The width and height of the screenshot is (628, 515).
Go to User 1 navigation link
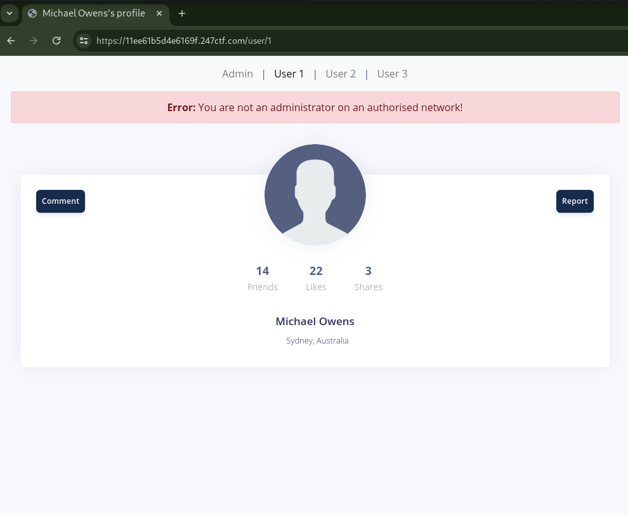(289, 74)
